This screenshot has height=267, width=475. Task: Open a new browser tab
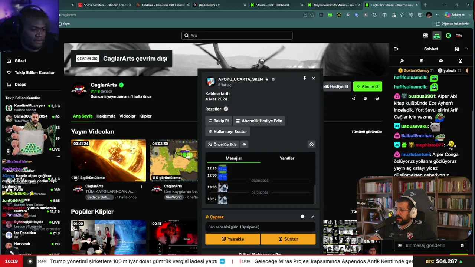426,5
